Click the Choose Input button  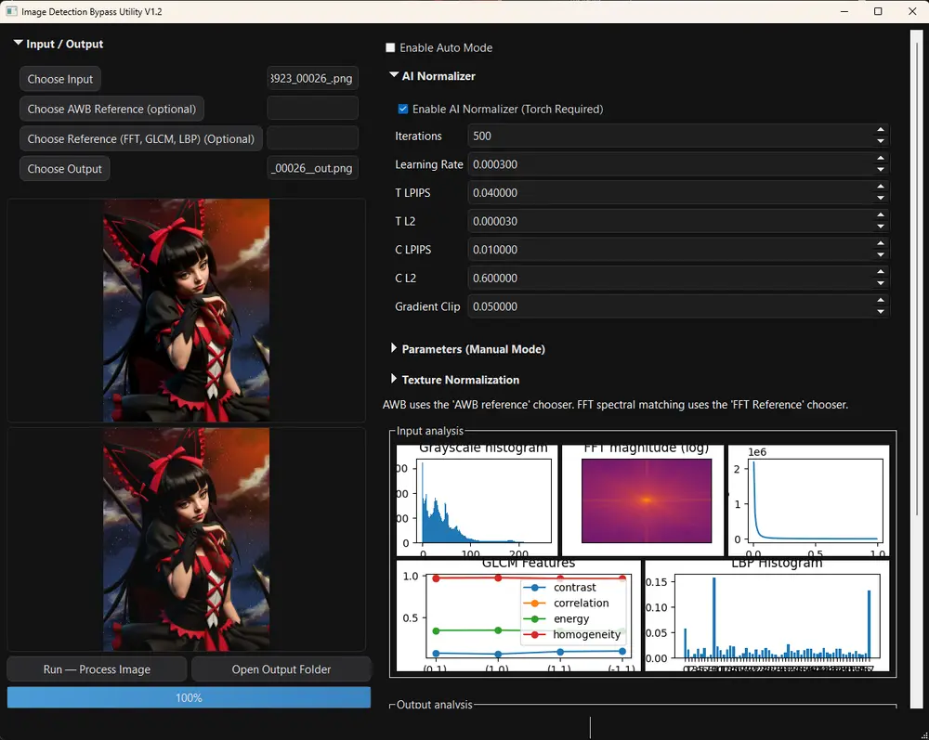(x=59, y=79)
